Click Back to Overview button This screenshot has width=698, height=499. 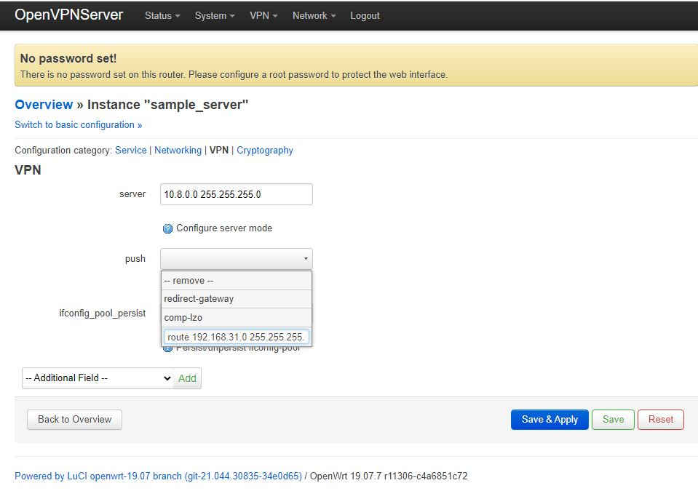[x=74, y=420]
